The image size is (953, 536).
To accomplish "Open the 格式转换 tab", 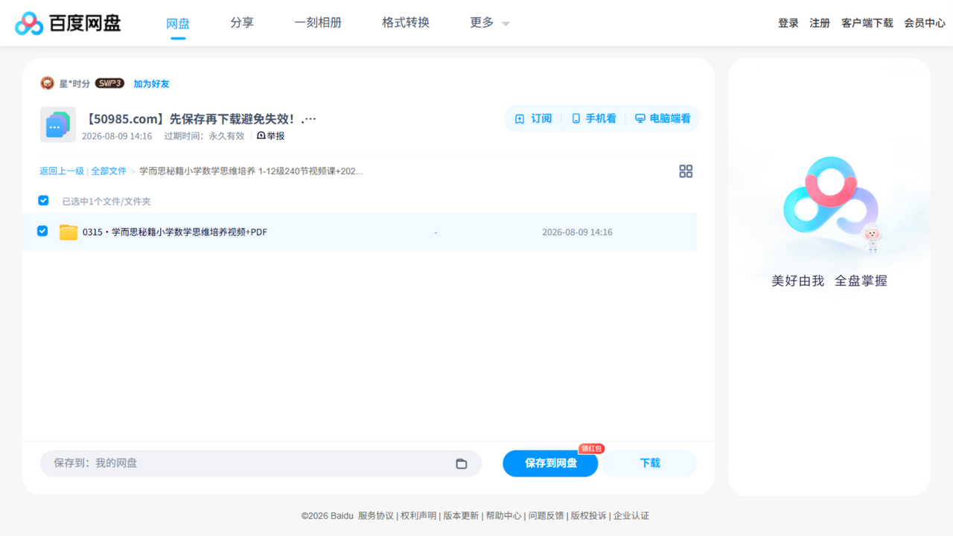I will (406, 23).
